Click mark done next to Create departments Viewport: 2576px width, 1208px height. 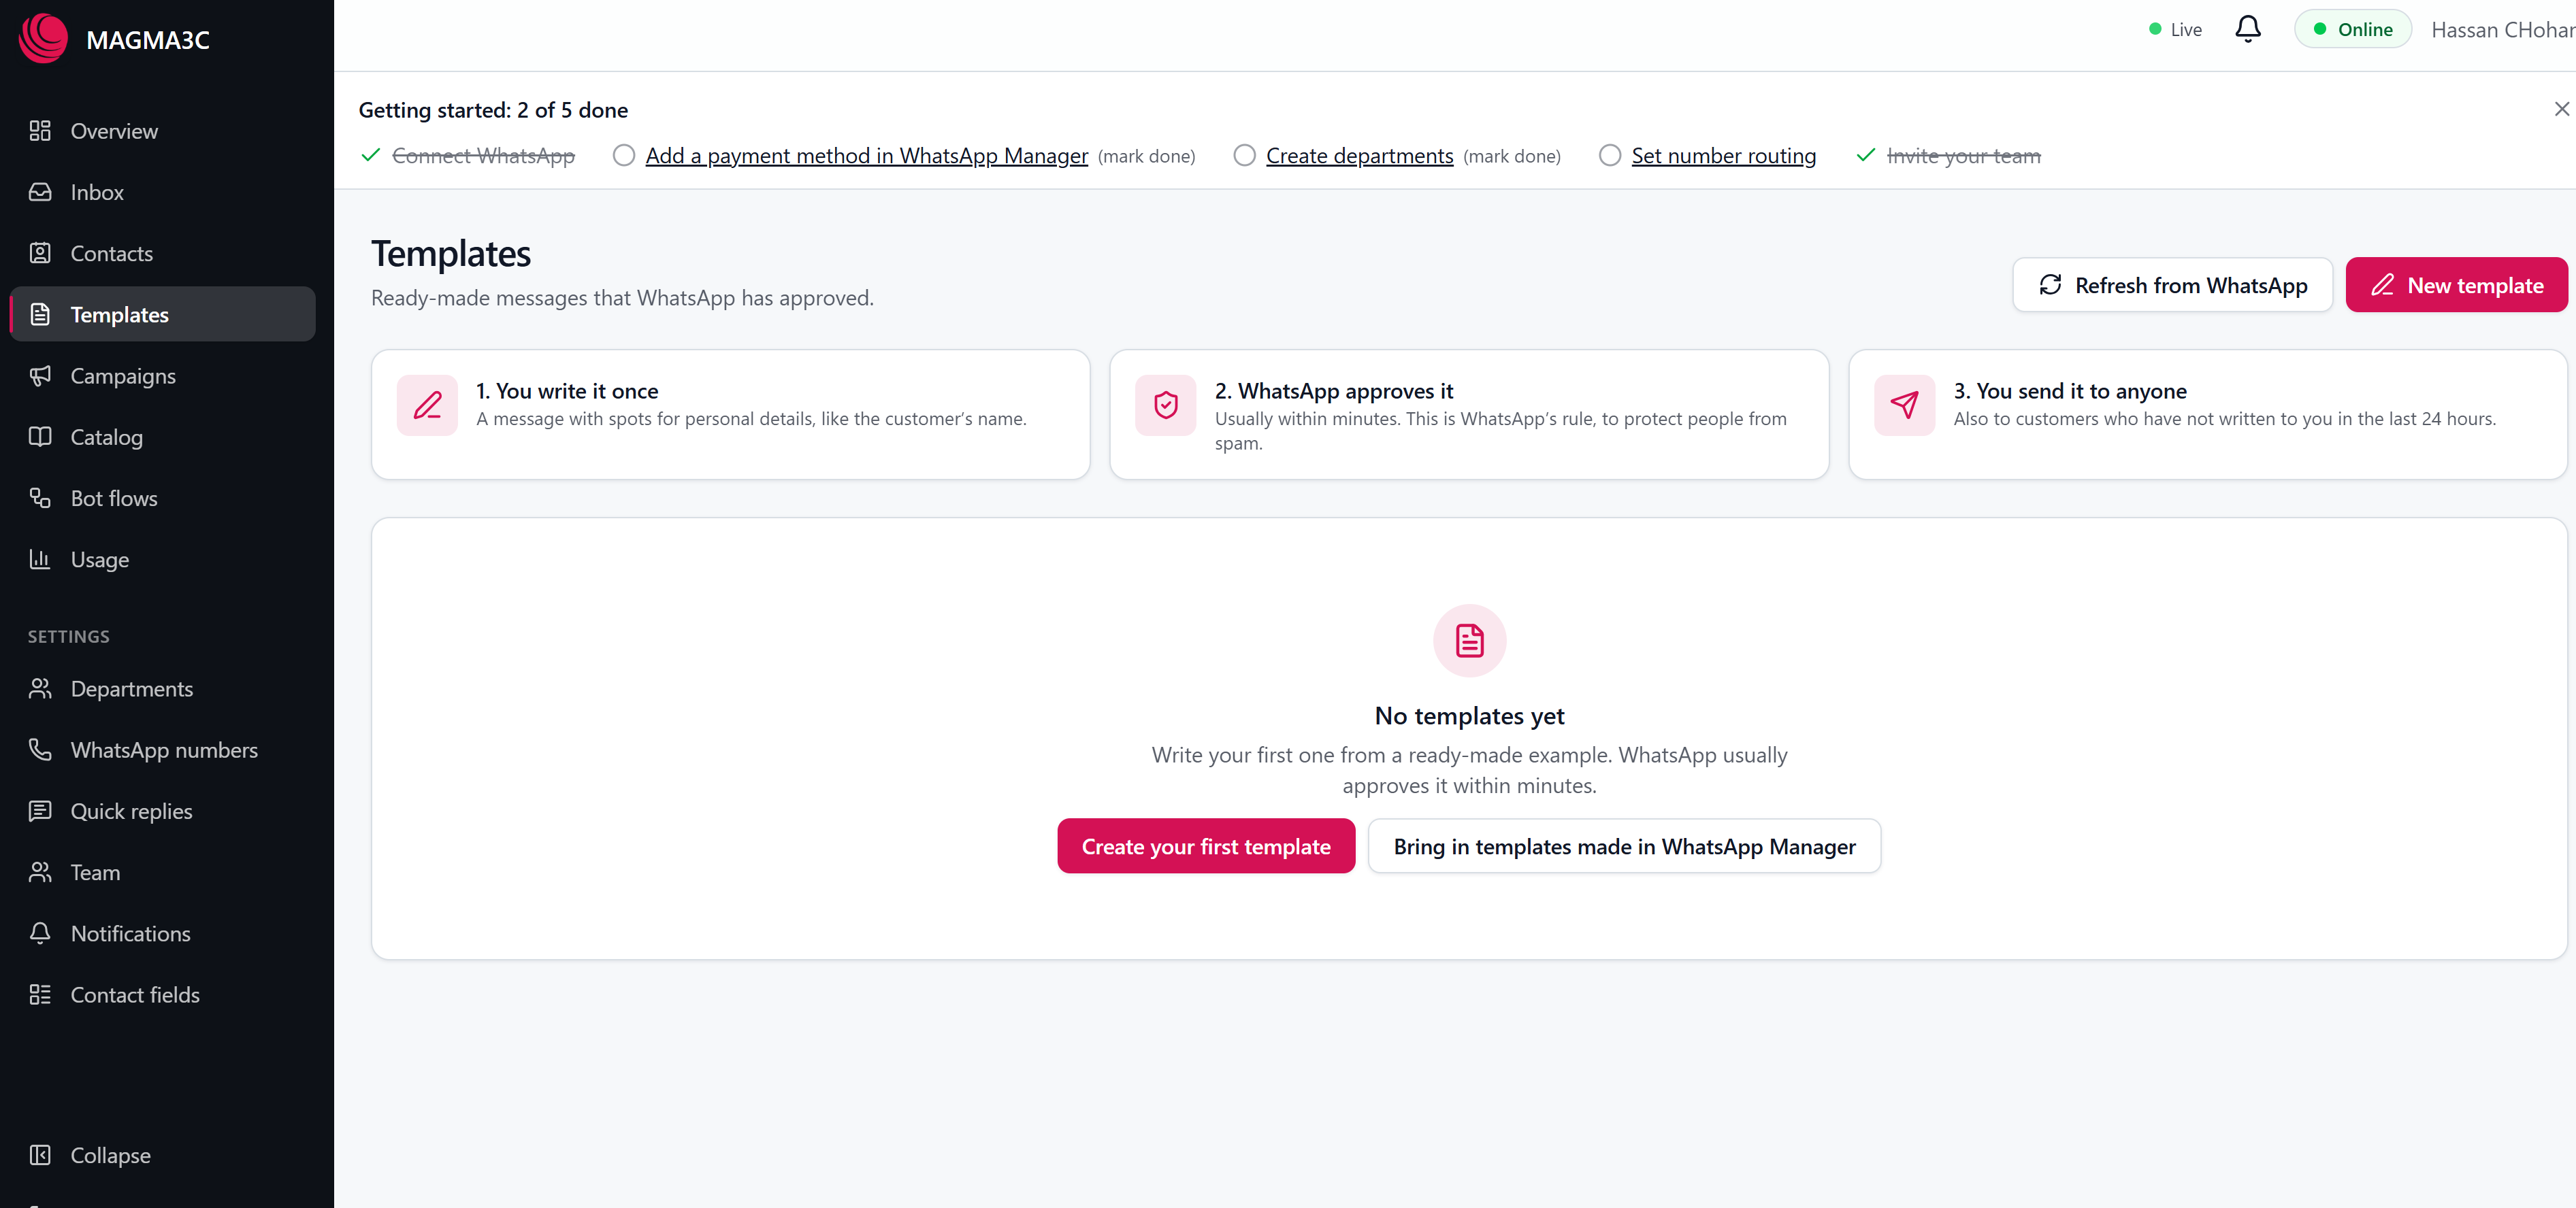[1511, 157]
